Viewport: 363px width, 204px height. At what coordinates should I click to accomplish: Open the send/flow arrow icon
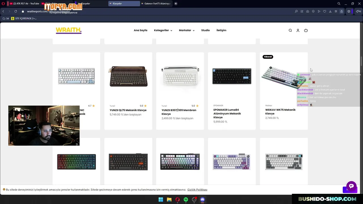click(x=319, y=11)
